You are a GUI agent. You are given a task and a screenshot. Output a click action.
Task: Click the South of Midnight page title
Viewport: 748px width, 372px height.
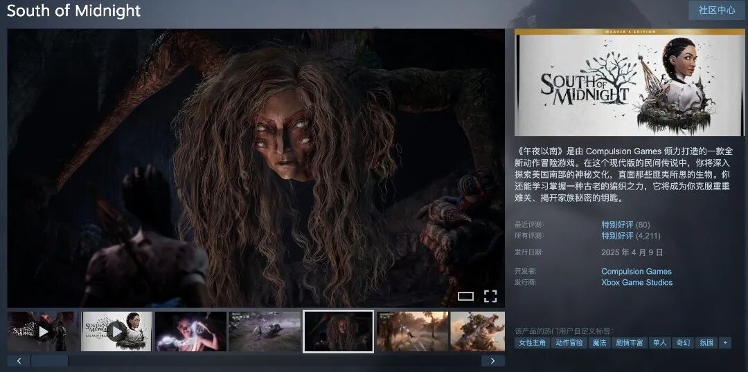click(73, 10)
